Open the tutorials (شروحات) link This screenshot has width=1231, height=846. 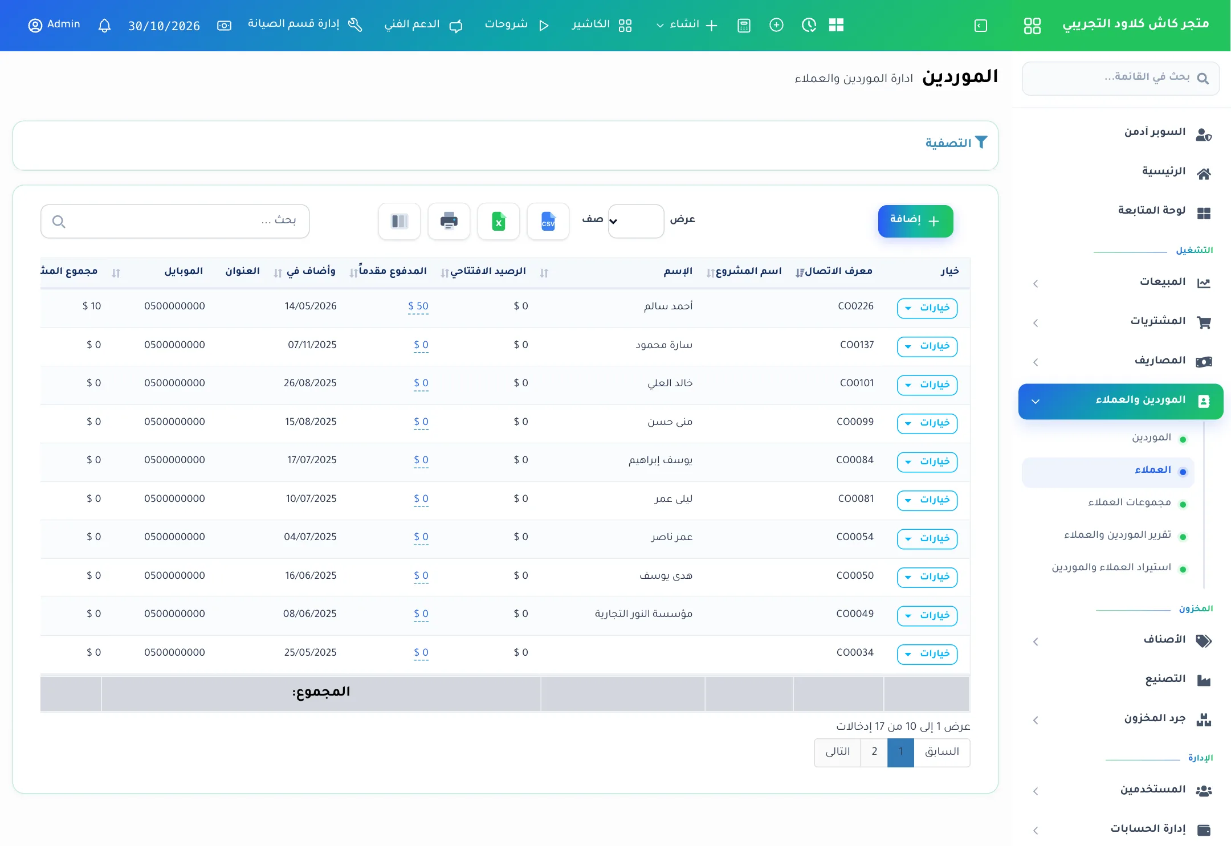pos(517,25)
